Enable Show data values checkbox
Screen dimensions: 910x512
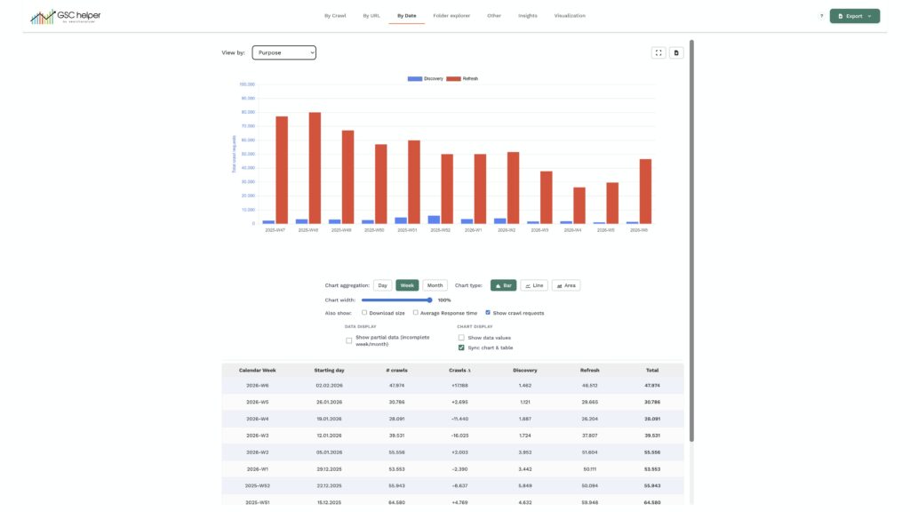tap(461, 338)
